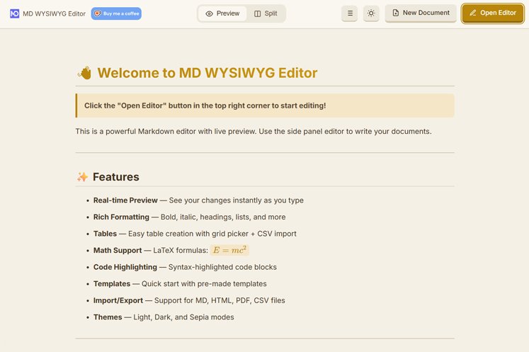The width and height of the screenshot is (529, 352).
Task: Click the Open Editor hint callout box
Action: (265, 106)
